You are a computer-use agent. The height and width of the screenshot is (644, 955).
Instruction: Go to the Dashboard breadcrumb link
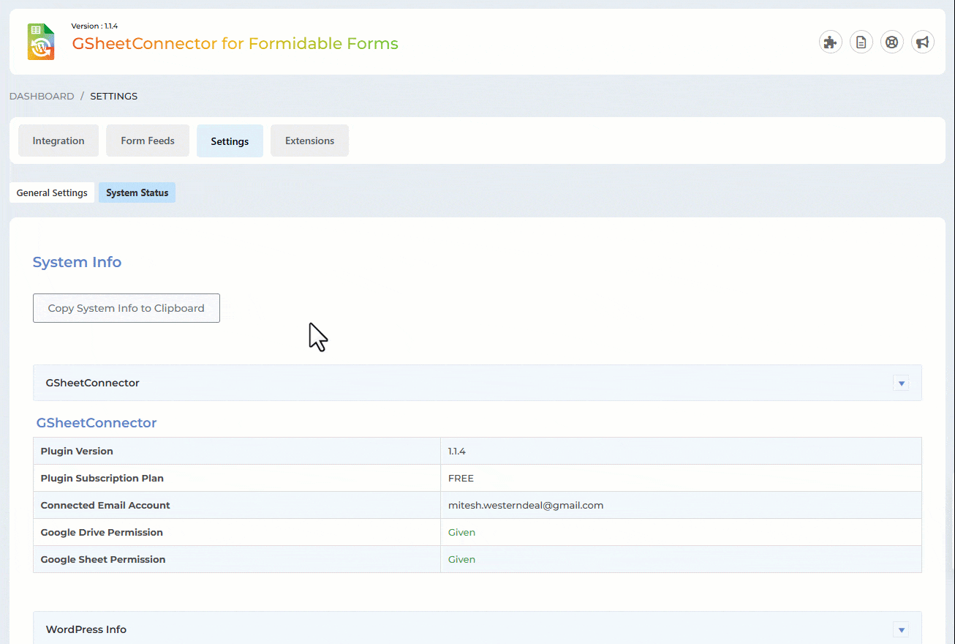tap(42, 96)
